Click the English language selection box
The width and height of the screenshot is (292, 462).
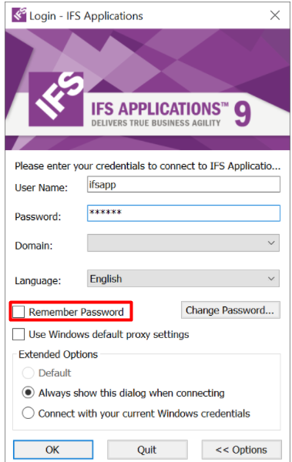pyautogui.click(x=183, y=279)
